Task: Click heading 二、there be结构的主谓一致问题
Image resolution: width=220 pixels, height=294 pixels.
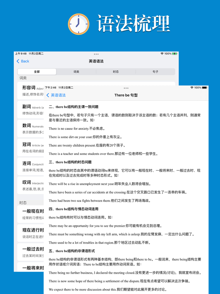Action: click(x=74, y=107)
